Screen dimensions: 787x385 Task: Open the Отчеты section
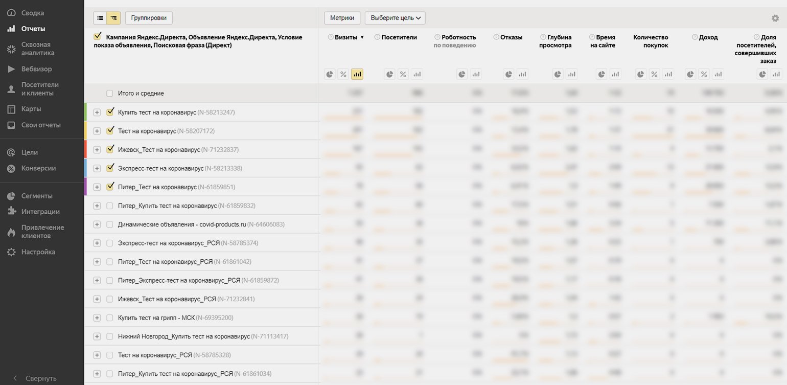tap(33, 29)
